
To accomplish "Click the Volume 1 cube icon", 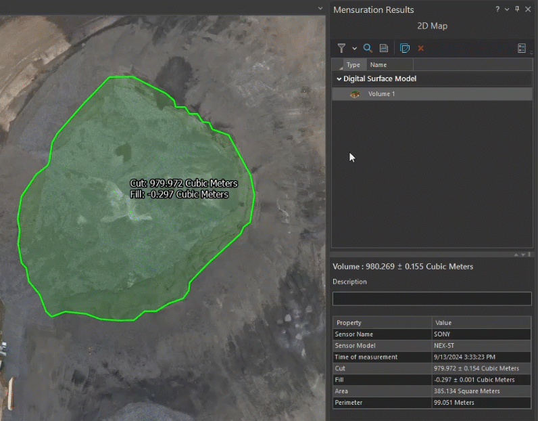I will coord(355,94).
